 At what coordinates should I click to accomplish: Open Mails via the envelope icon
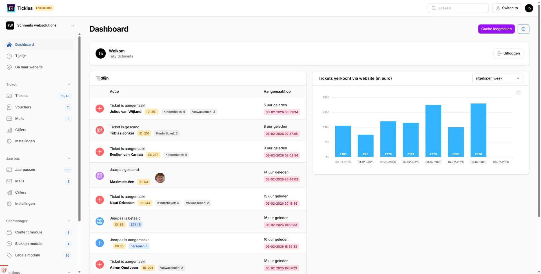click(9, 119)
